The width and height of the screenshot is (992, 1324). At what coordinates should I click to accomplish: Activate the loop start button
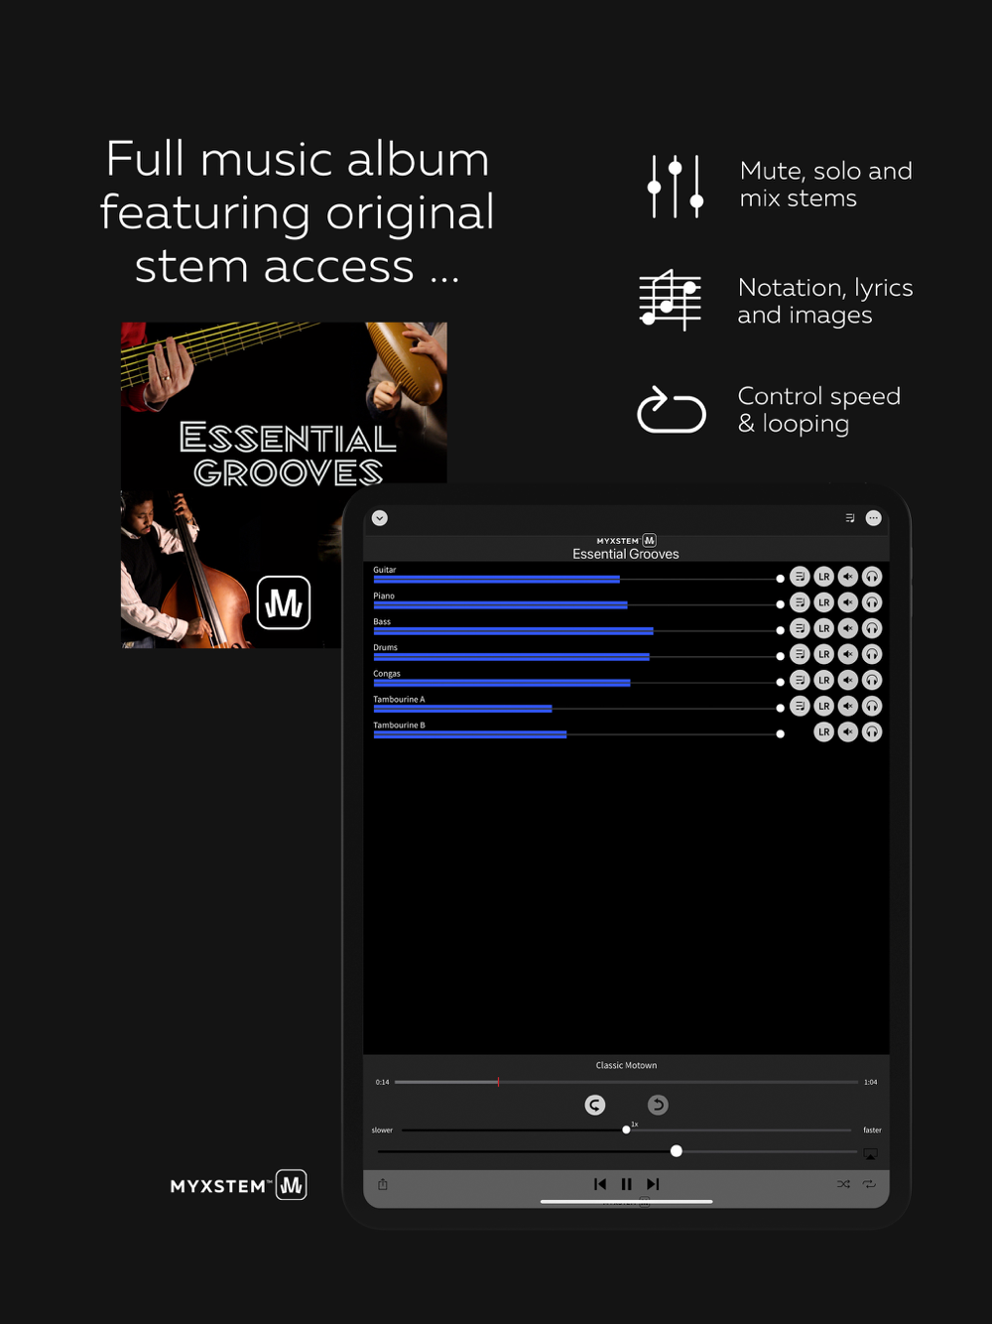pos(595,1105)
